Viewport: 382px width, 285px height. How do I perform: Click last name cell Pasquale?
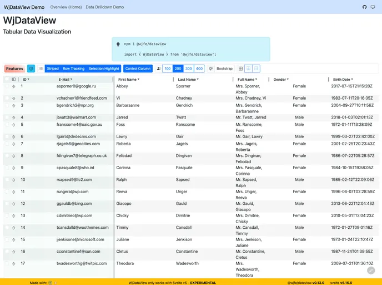click(184, 168)
